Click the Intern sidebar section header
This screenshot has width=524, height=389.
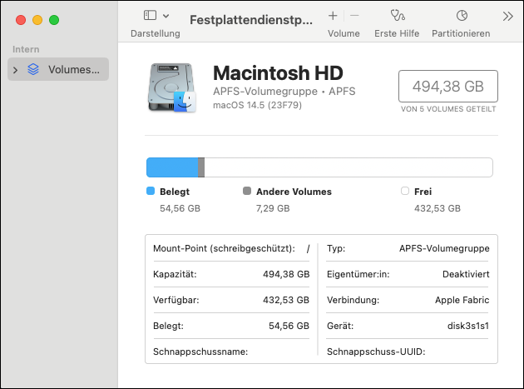(x=26, y=49)
